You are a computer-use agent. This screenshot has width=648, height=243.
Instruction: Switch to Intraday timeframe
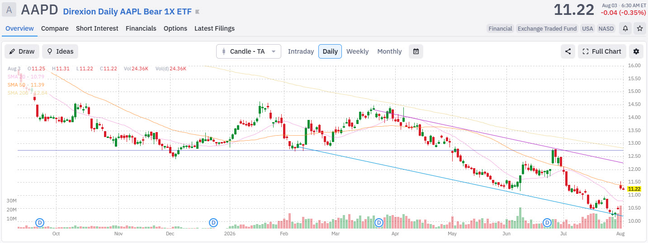pyautogui.click(x=301, y=51)
